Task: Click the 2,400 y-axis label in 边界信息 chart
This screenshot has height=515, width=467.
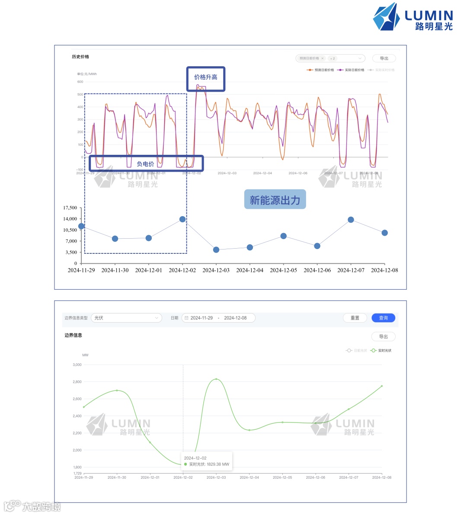Action: pos(77,416)
